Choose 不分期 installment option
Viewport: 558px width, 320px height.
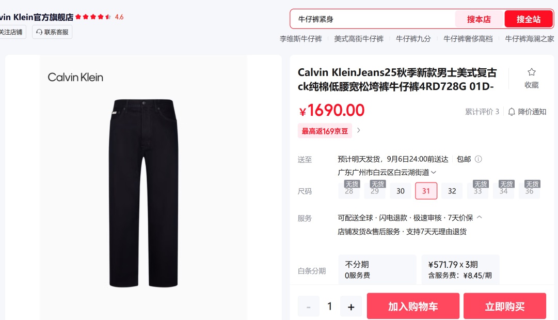pos(377,270)
